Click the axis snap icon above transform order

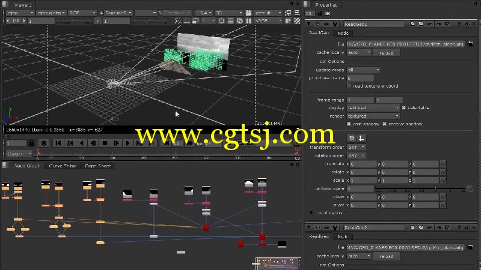click(361, 139)
